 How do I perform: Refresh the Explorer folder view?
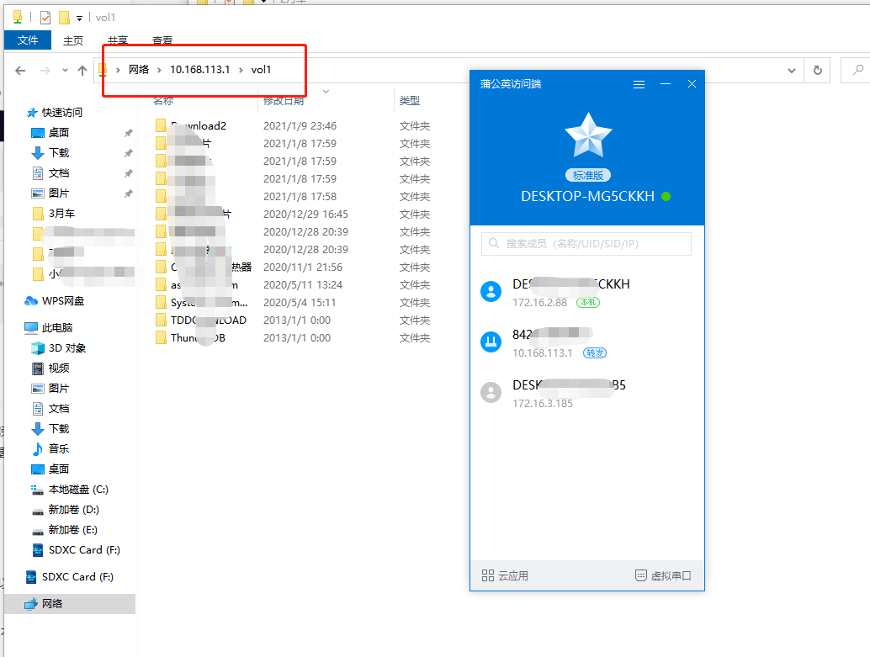[817, 71]
